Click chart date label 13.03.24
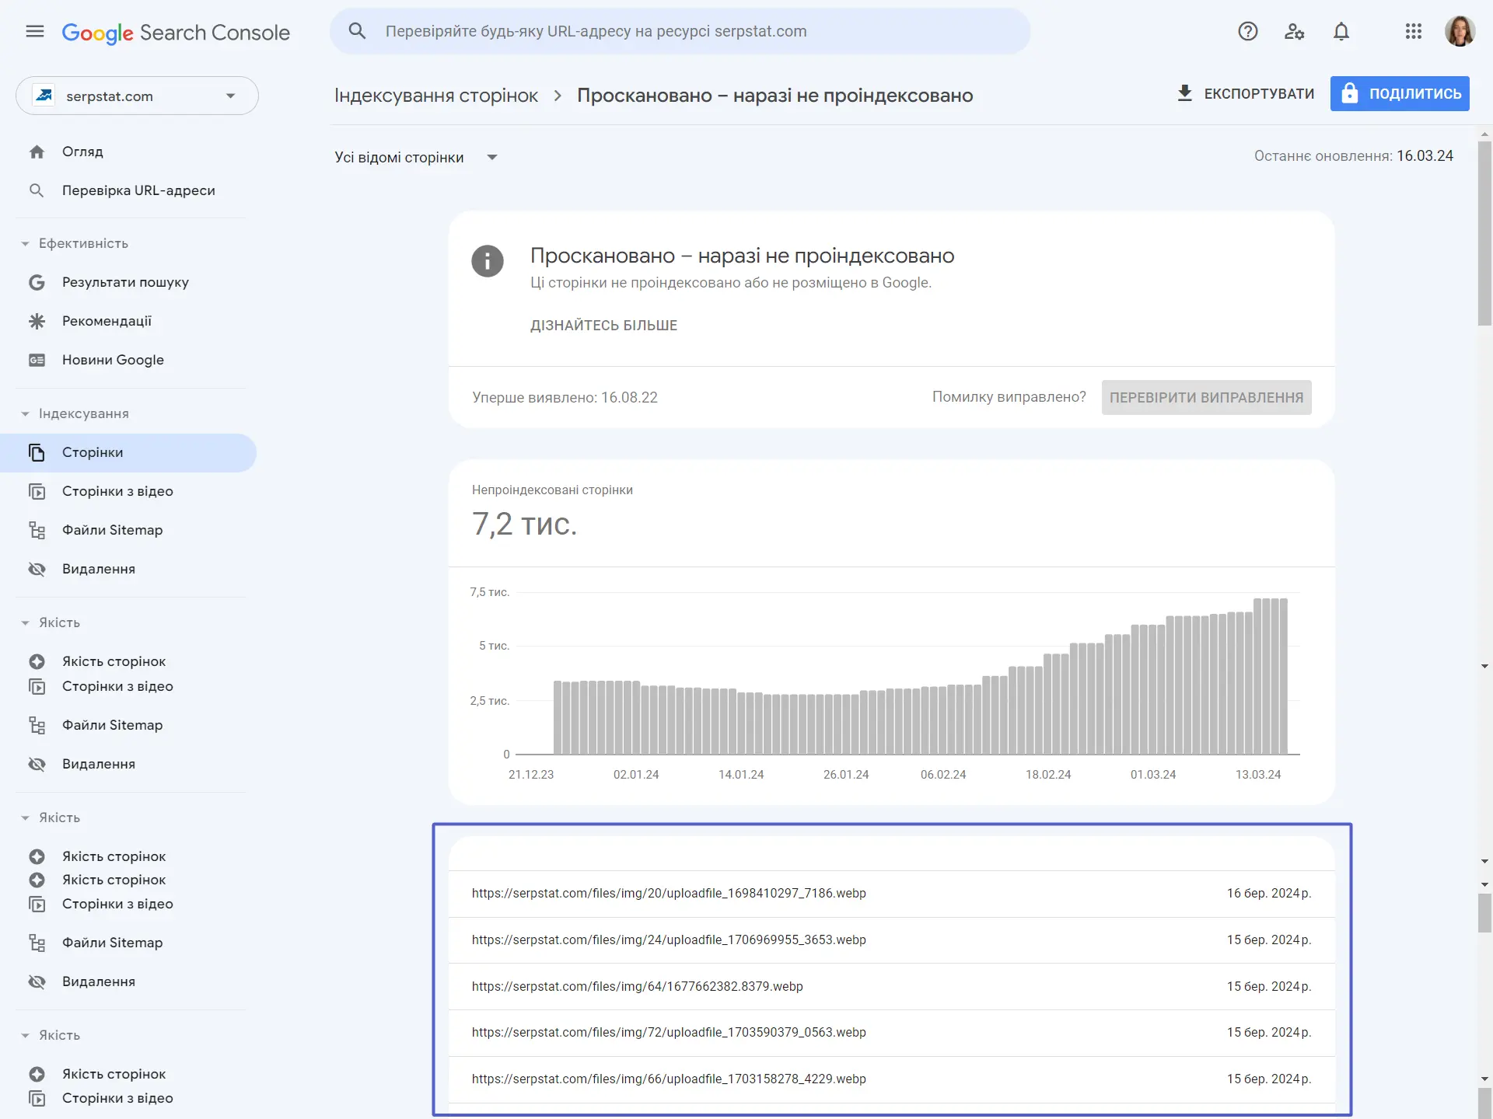This screenshot has width=1493, height=1119. point(1258,775)
